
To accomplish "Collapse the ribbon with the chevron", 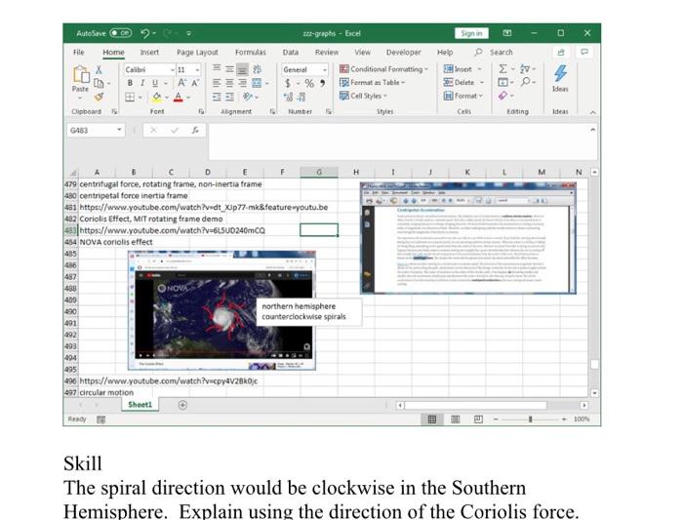I will pos(593,112).
